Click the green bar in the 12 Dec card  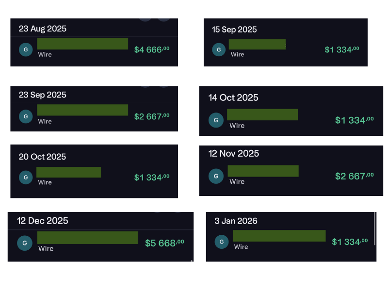click(87, 237)
